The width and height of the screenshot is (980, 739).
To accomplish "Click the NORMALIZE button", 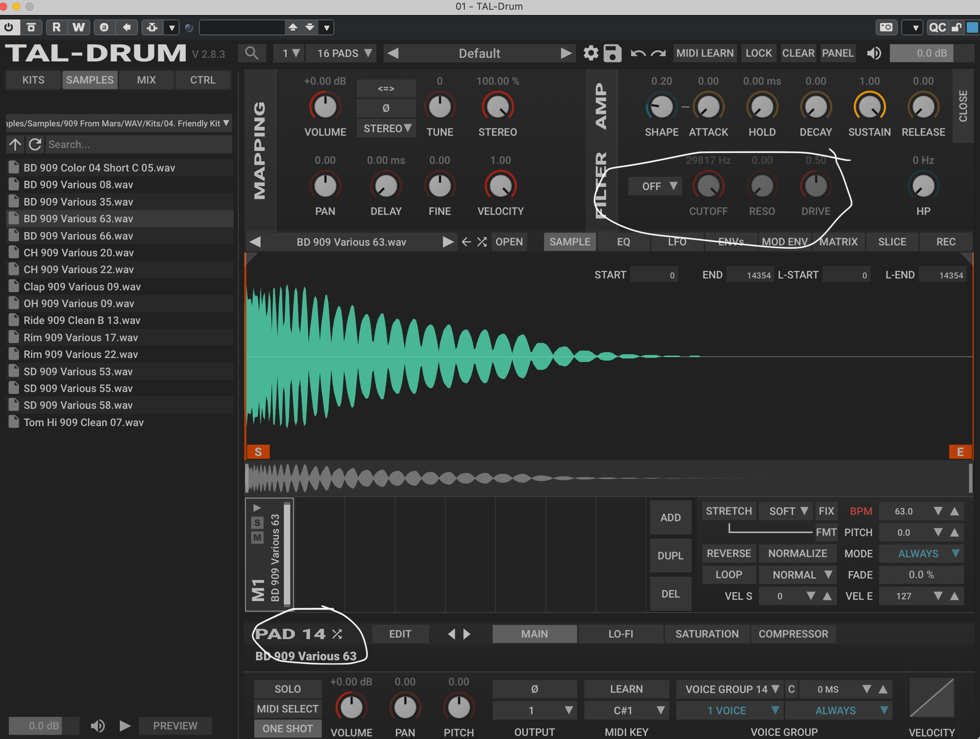I will pyautogui.click(x=797, y=553).
